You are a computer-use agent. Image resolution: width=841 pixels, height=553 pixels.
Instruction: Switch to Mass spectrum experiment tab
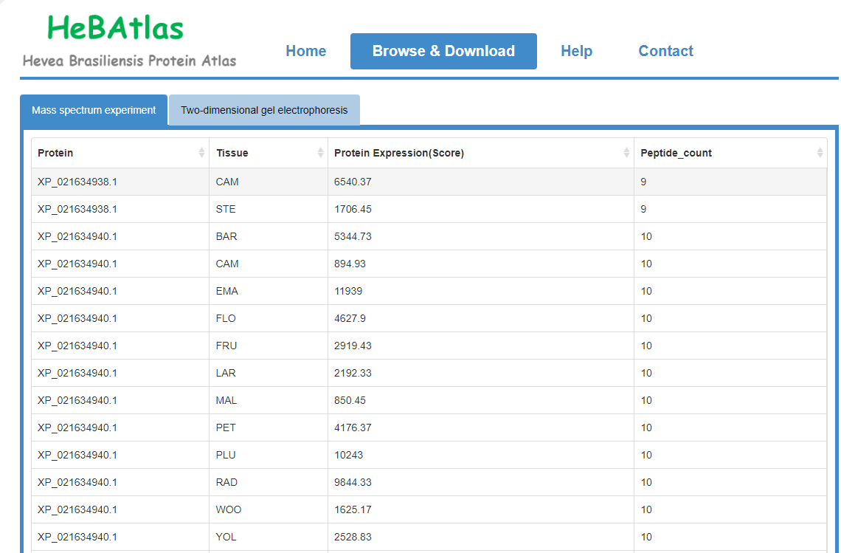94,111
